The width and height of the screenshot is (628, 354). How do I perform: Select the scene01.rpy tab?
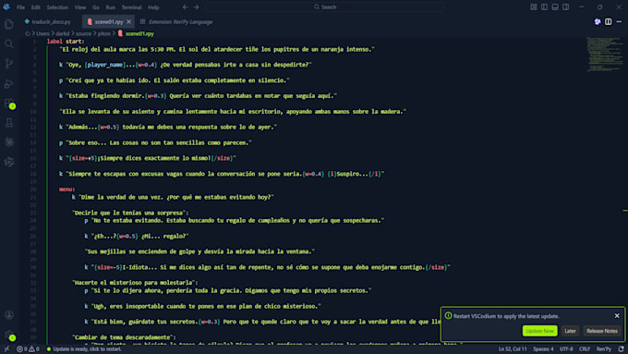109,21
